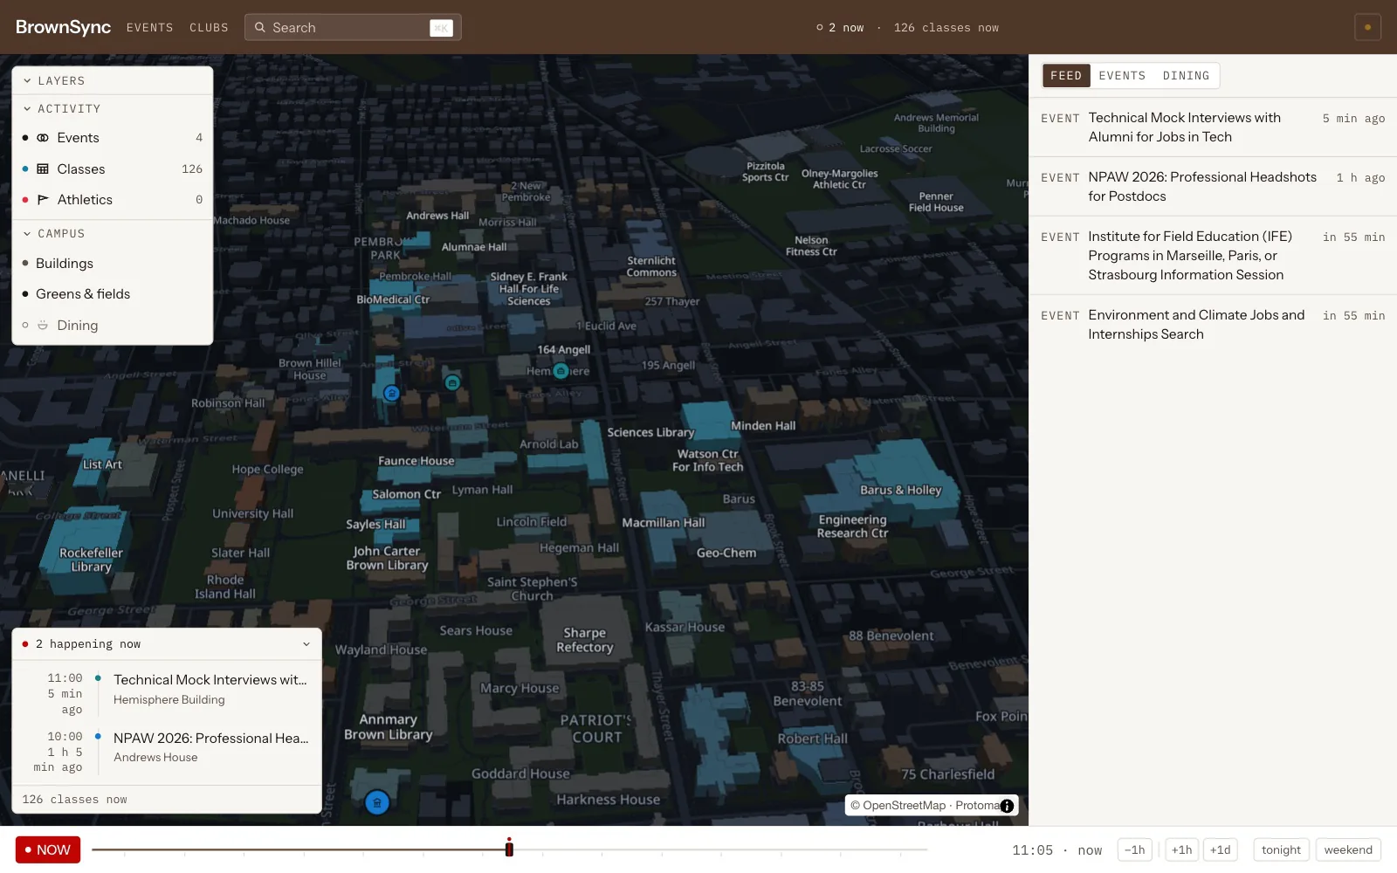1397x873 pixels.
Task: Open Technical Mock Interviews feed item
Action: pyautogui.click(x=1213, y=127)
